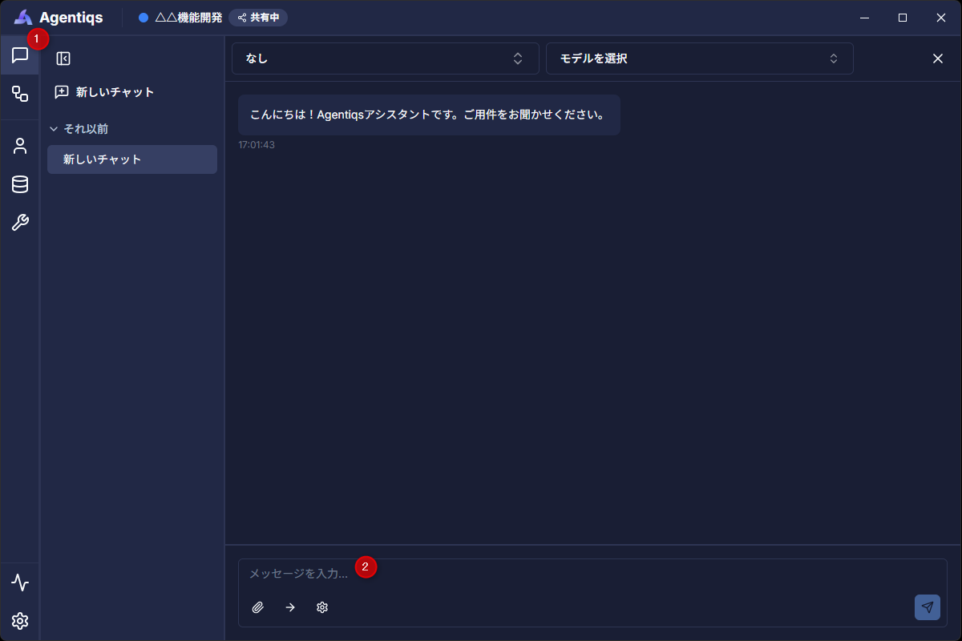Screen dimensions: 962x641
Task: Select 新しいチャット in chat history
Action: [x=132, y=159]
